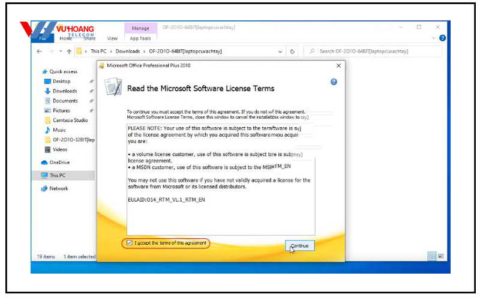Viewport: 480px width, 300px height.
Task: Open the Downloads quick access folder
Action: tap(47, 91)
